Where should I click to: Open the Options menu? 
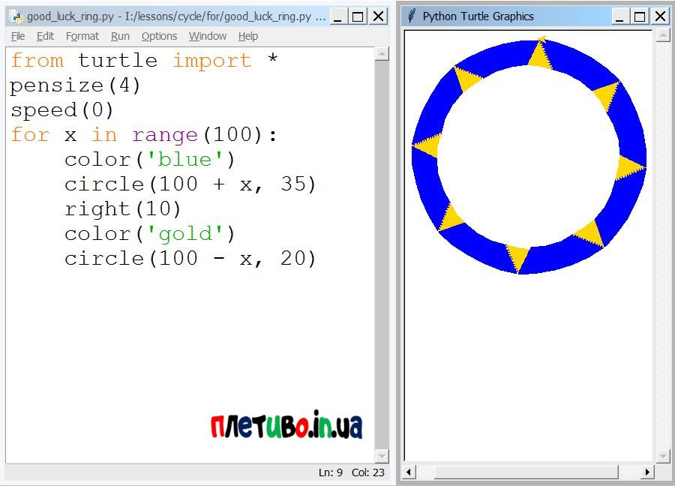click(x=159, y=36)
